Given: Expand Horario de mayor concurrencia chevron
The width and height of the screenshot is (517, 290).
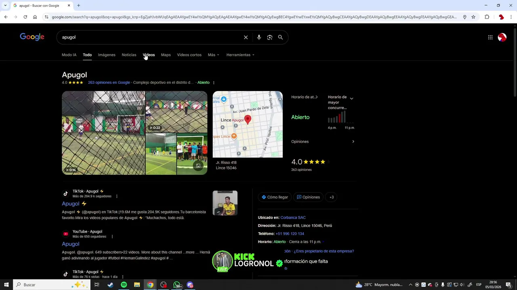Looking at the screenshot, I should tap(351, 98).
